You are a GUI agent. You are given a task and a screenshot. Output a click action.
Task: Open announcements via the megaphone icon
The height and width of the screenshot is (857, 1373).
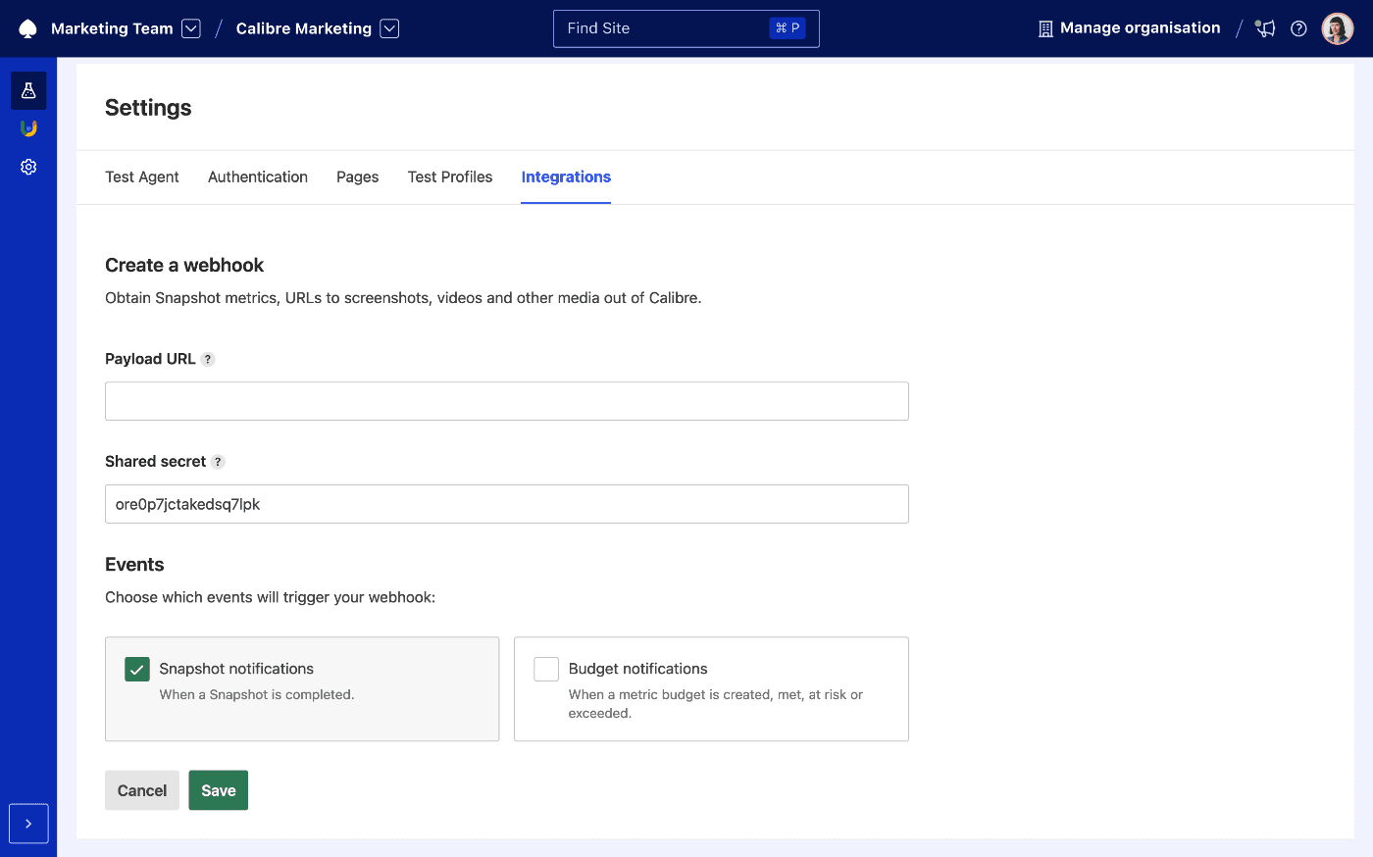1264,28
